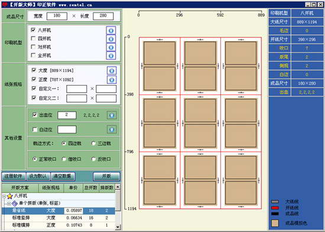
Task: Click the 纸张规格 column header
Action: tap(51, 188)
